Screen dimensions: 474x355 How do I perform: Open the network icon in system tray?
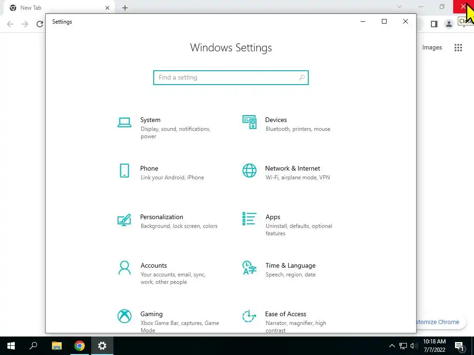pyautogui.click(x=403, y=346)
